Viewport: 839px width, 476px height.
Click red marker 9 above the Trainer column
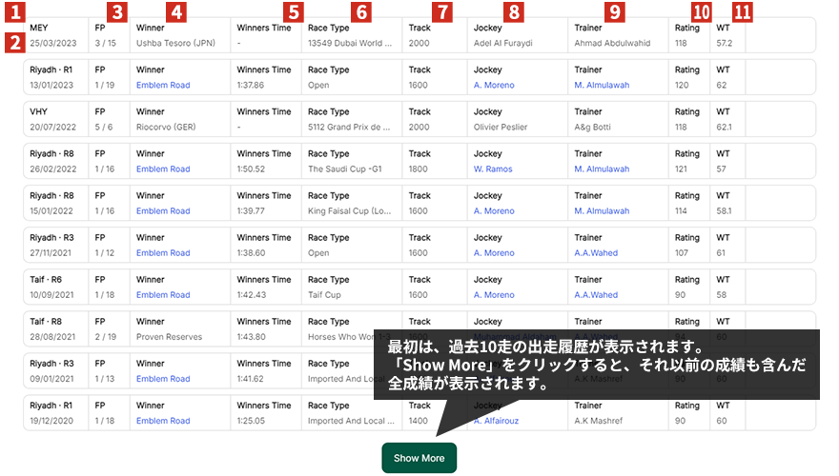(615, 11)
